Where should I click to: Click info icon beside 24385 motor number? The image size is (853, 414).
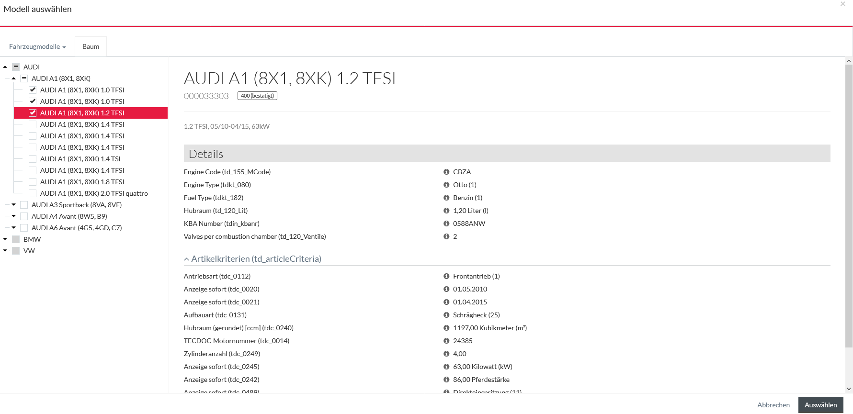[446, 341]
